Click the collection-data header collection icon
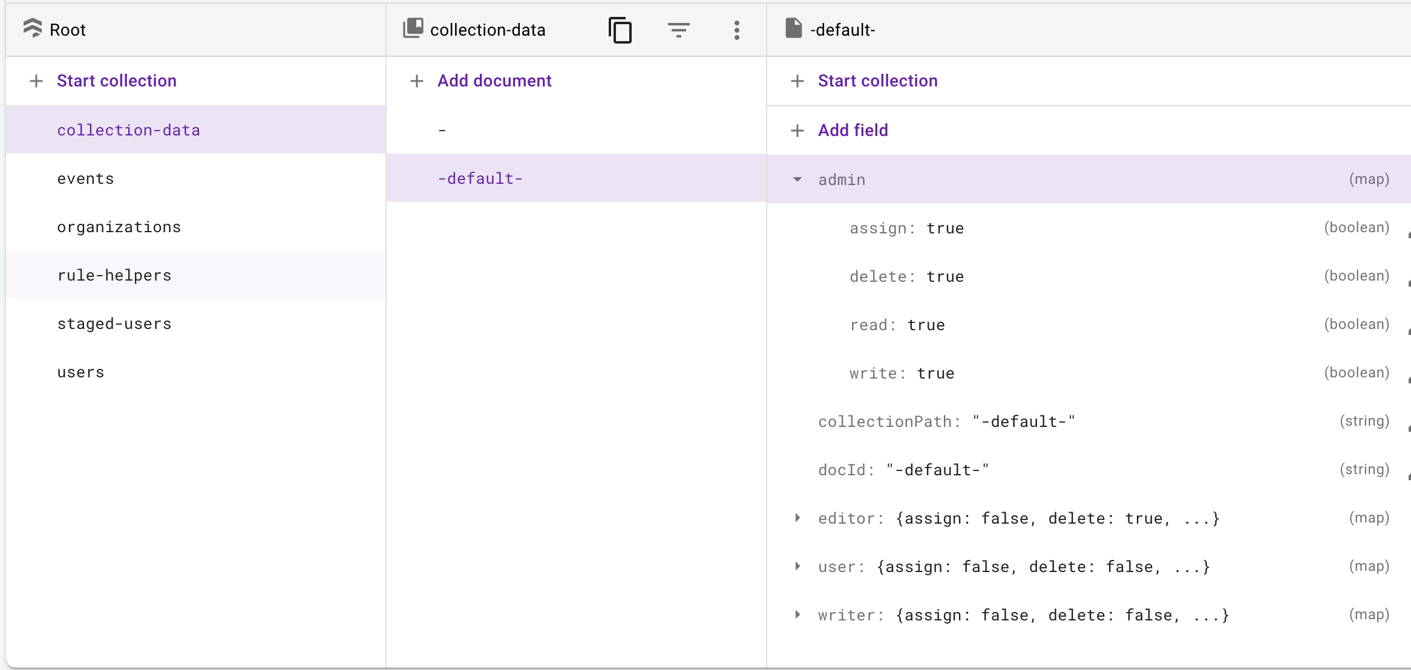Screen dimensions: 1411x670 tap(413, 28)
